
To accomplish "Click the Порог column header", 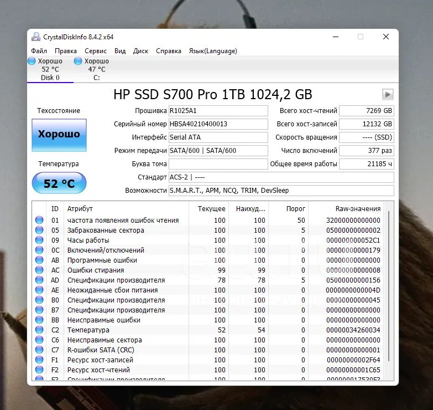I will coord(289,208).
